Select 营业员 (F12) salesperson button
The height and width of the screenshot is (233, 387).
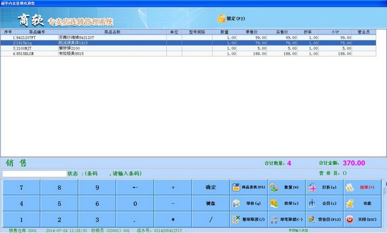[x=324, y=219]
